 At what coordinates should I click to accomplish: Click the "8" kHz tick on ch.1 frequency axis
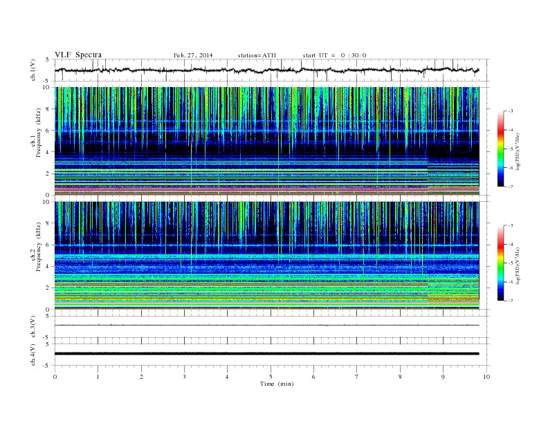pos(48,109)
